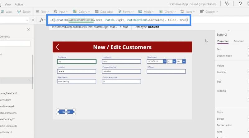Image resolution: width=249 pixels, height=138 pixels.
Task: Switch to the Properties tab
Action: pyautogui.click(x=223, y=41)
